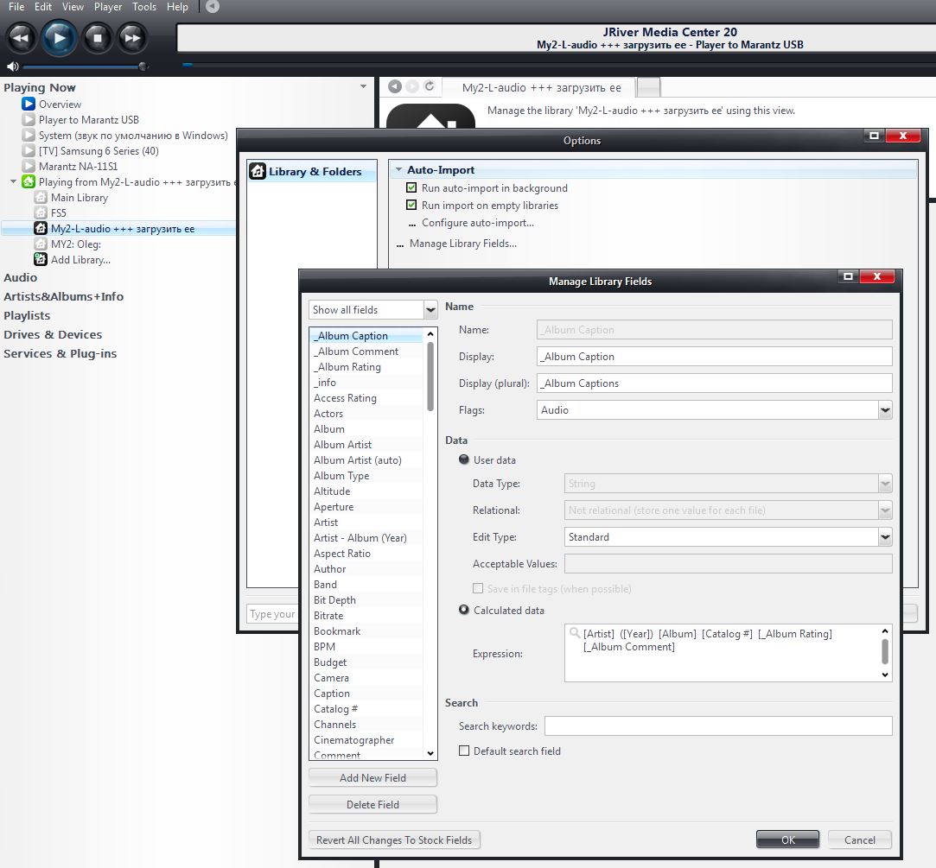
Task: Click the MY2: Oleg library icon
Action: tap(41, 244)
